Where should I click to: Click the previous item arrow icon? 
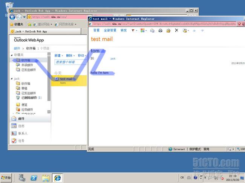click(194, 30)
